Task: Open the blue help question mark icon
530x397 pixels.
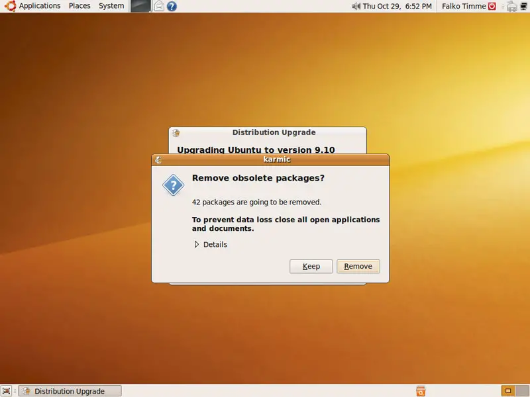Action: pos(172,6)
